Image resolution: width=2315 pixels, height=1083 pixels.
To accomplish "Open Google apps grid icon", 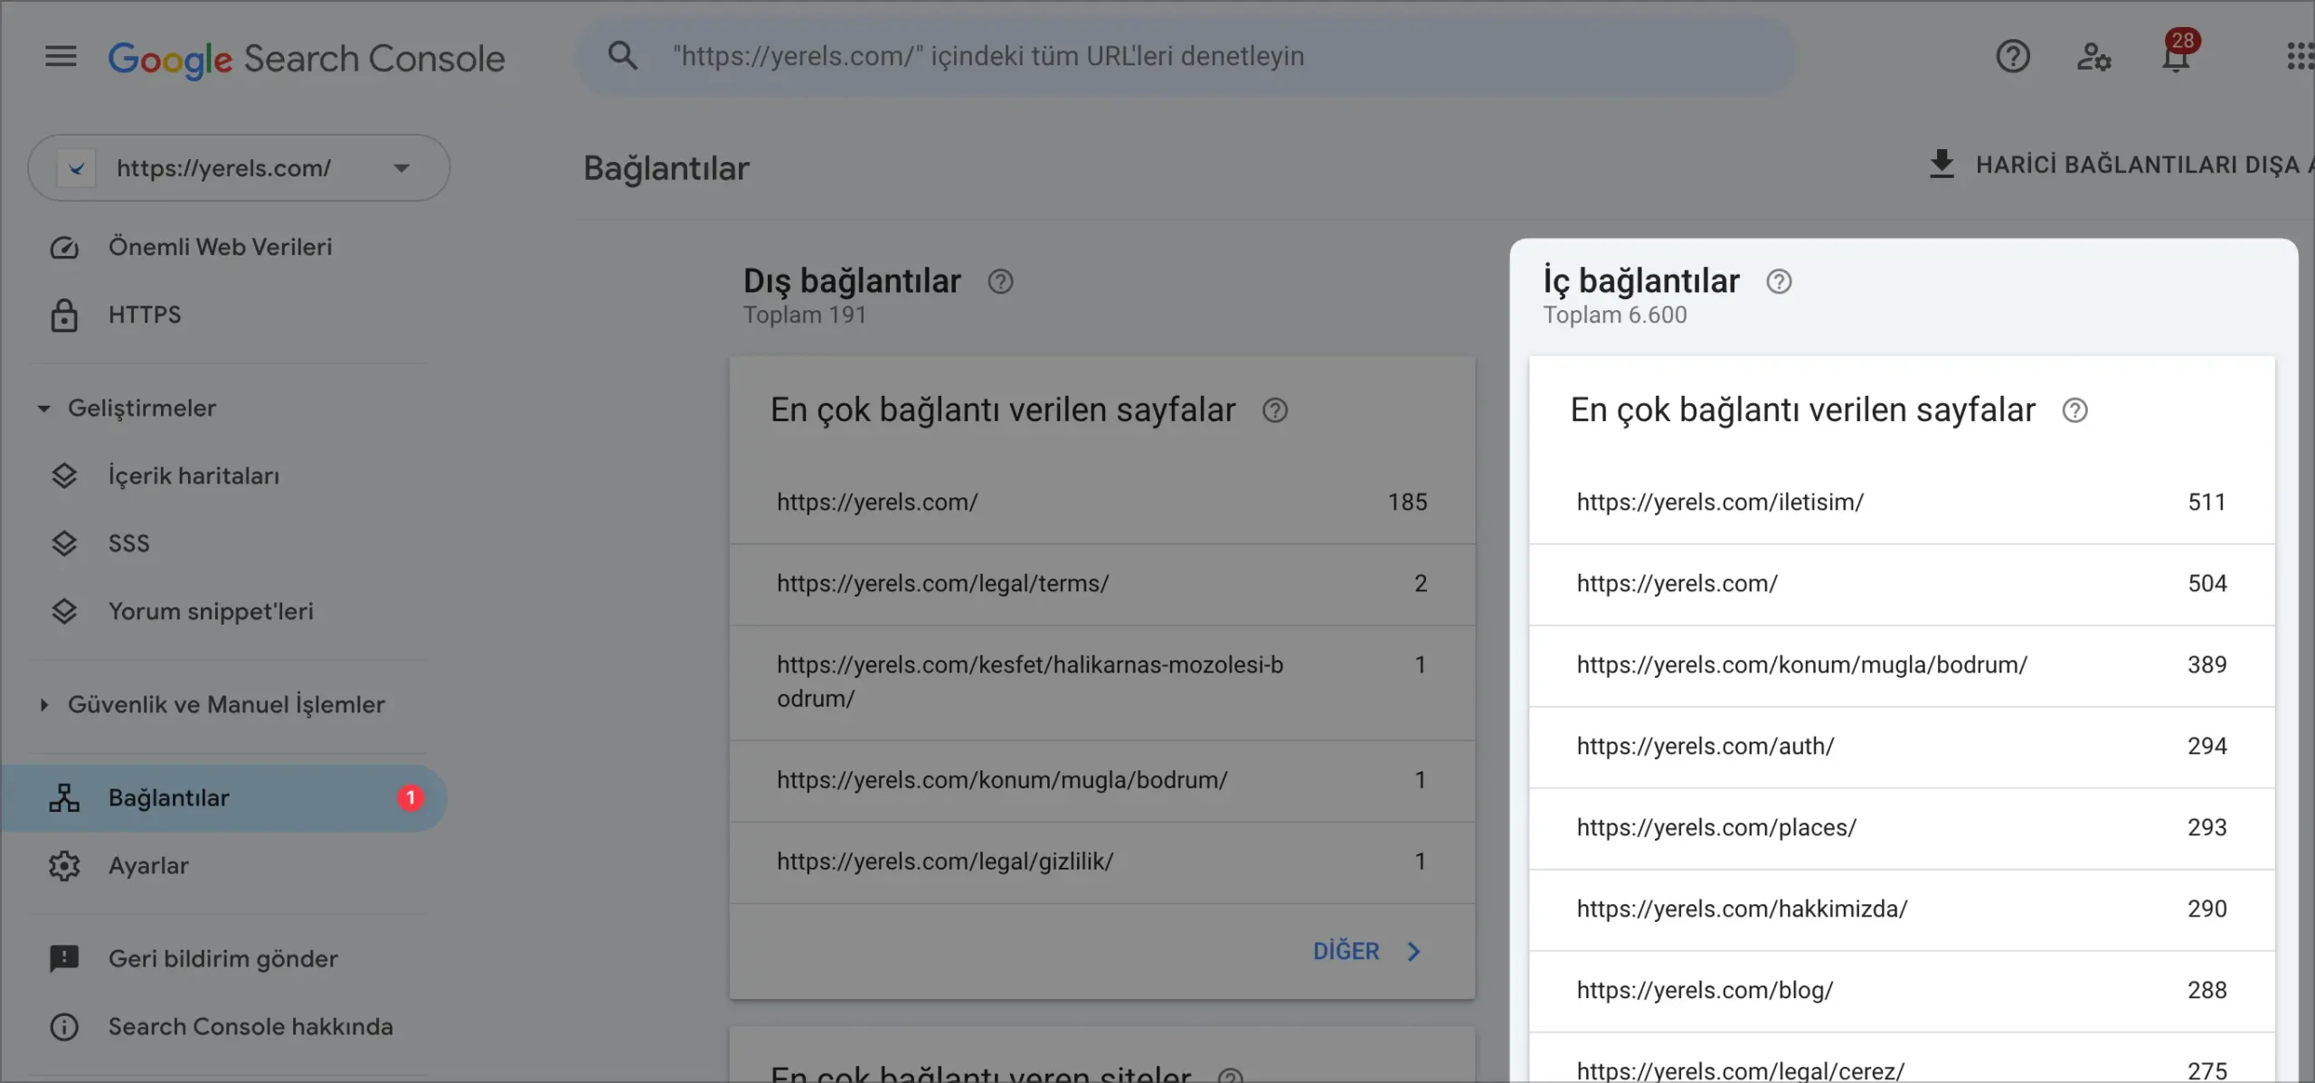I will coord(2299,57).
